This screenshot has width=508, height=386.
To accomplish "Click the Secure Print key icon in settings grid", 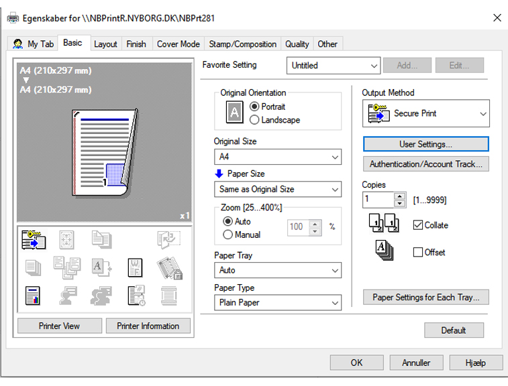I will tap(32, 239).
